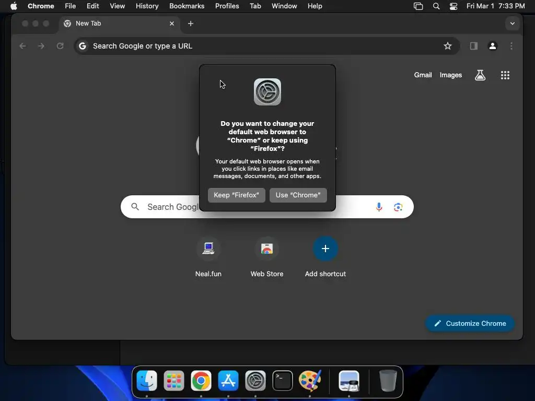Open the three-dot Chrome menu
Viewport: 535px width, 401px height.
(511, 46)
